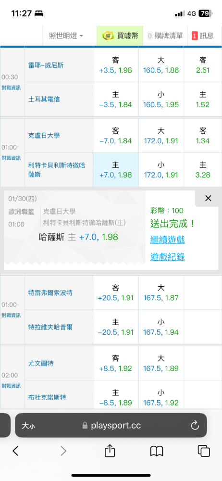Open the Safari bookmarks book icon
Screen dimensions: 222x481
[x=157, y=451]
